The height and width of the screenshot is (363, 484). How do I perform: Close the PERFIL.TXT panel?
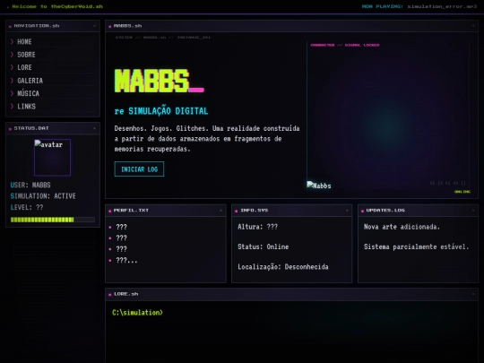pos(220,211)
